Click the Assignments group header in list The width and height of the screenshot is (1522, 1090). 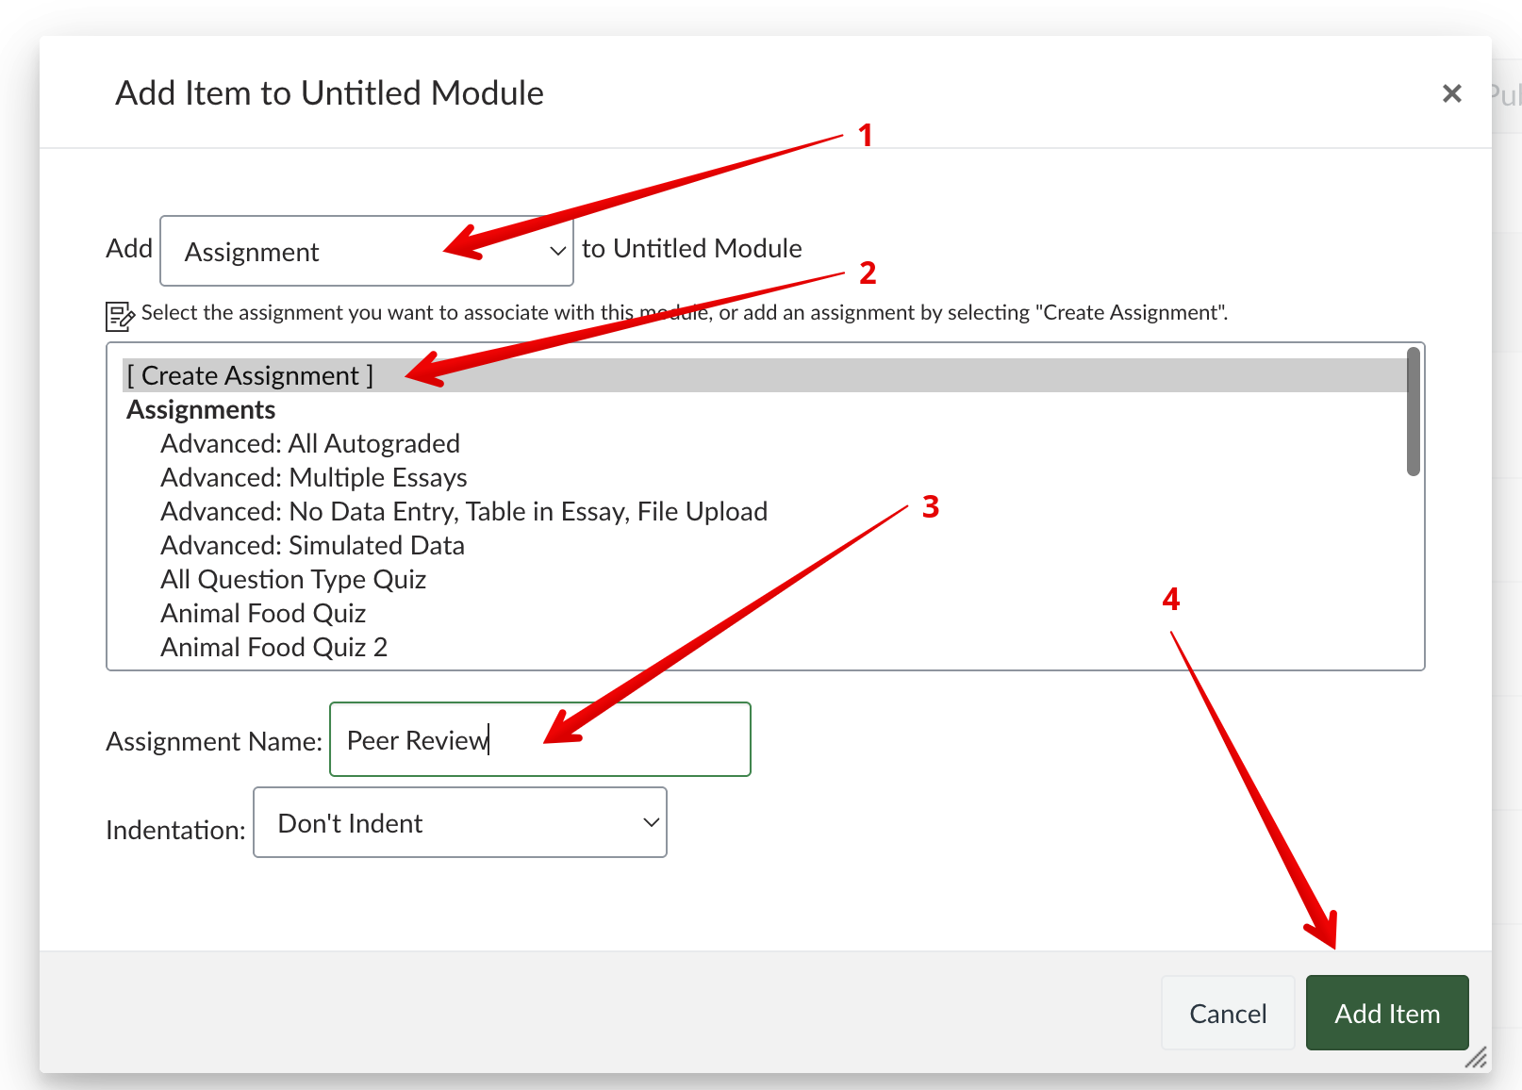click(202, 409)
